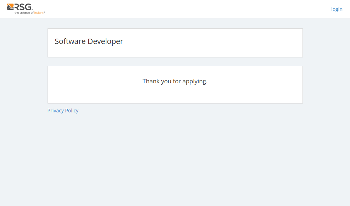Click "the science of" tagline text
Viewport: 350px width, 206px height.
point(24,13)
